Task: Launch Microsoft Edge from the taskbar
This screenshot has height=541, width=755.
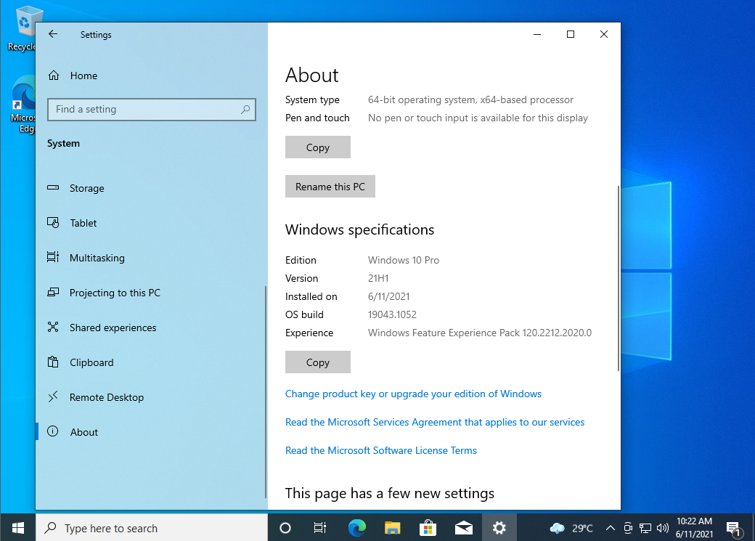Action: (x=356, y=528)
